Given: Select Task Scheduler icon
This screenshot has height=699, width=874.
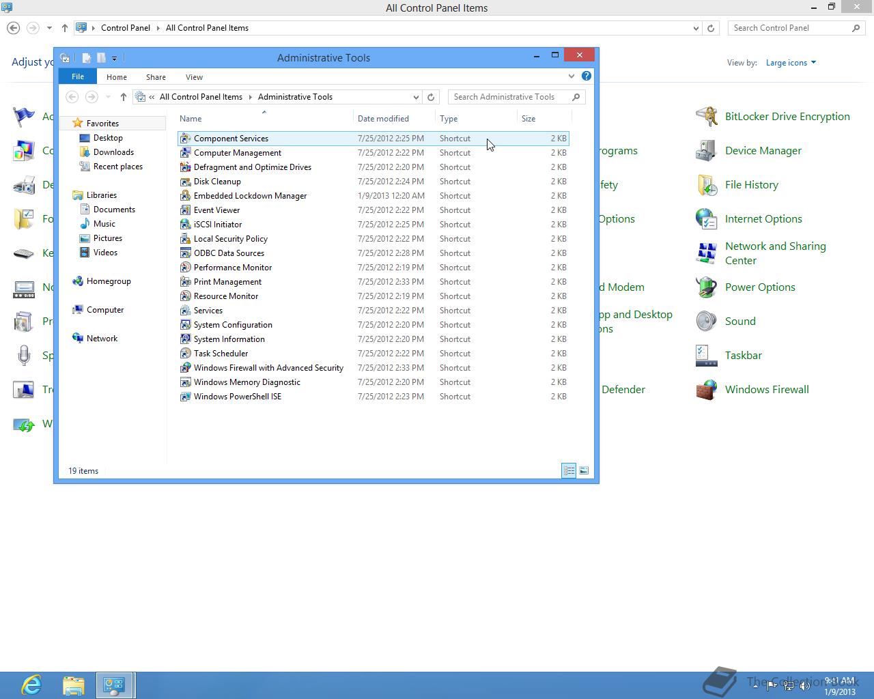Looking at the screenshot, I should (185, 354).
